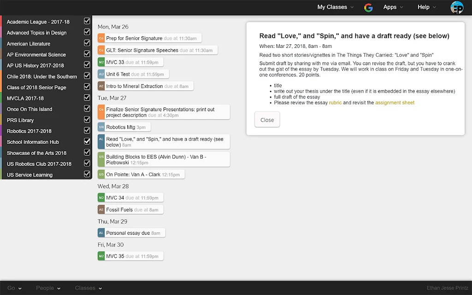Toggle the Chile 2018: Under the Southern checkbox
This screenshot has width=472, height=295.
(87, 76)
